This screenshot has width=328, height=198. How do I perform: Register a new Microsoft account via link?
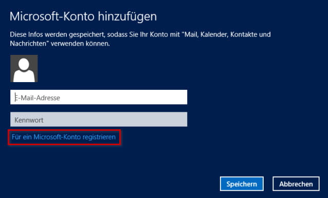(64, 137)
